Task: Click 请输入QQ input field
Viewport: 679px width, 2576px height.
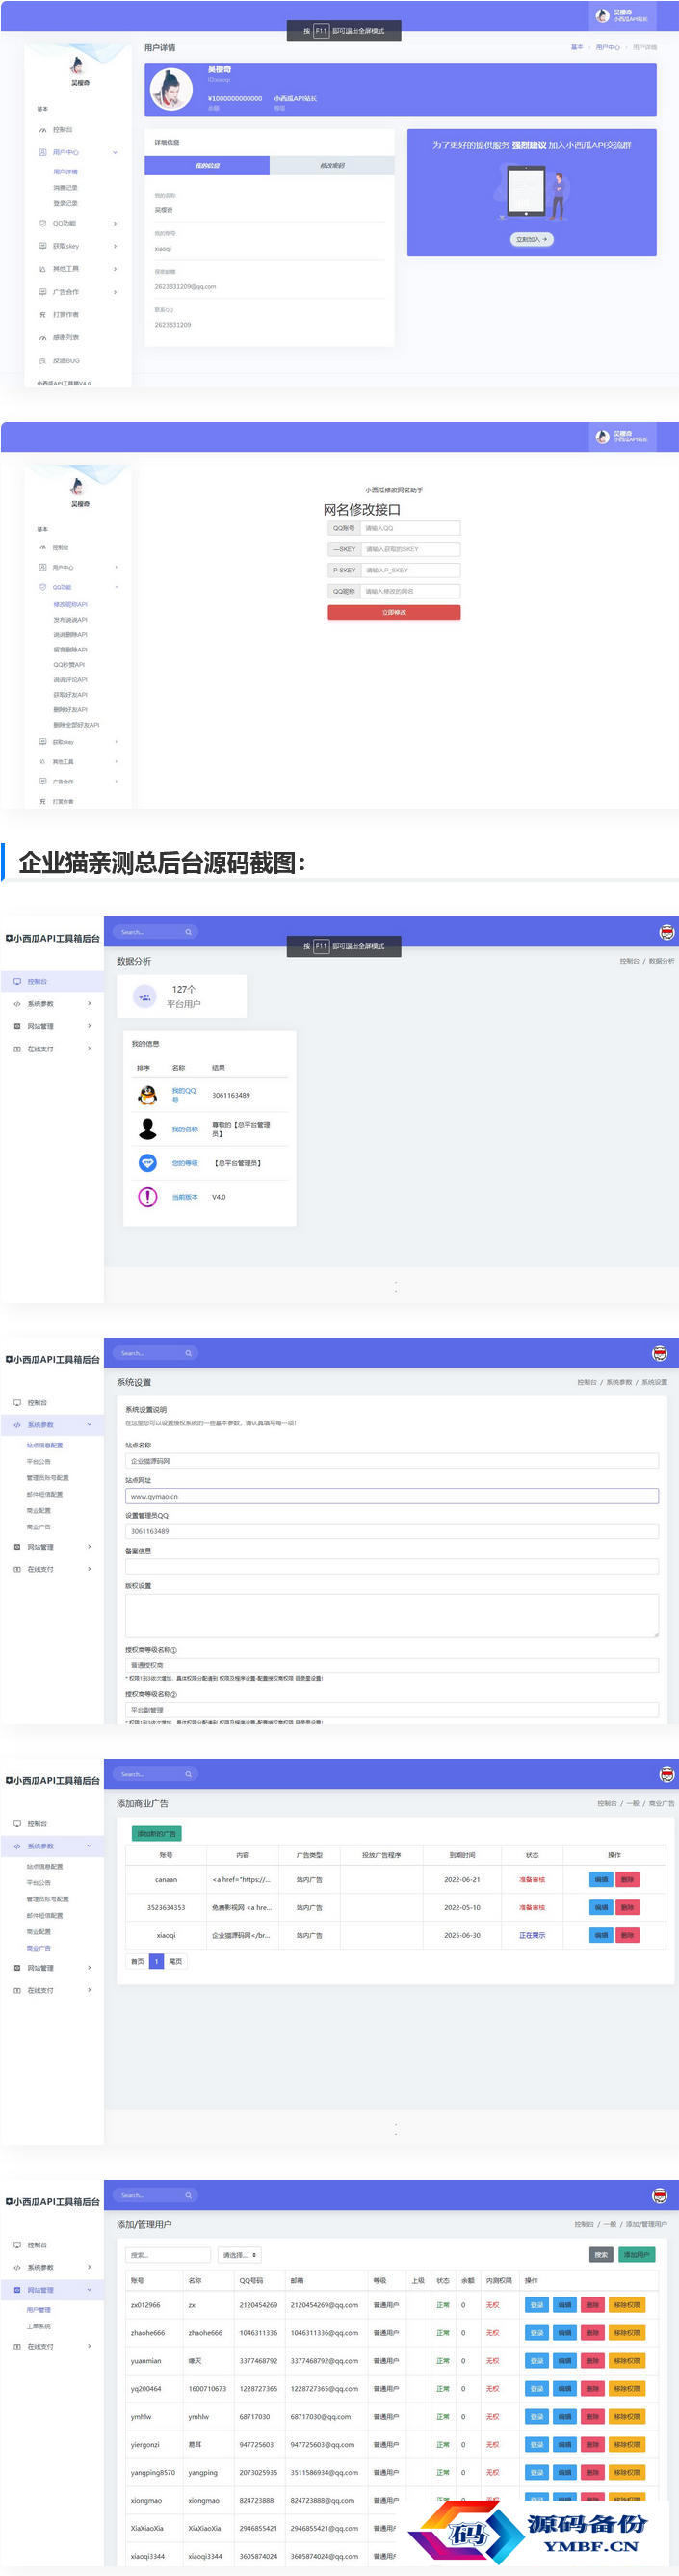Action: click(x=410, y=528)
